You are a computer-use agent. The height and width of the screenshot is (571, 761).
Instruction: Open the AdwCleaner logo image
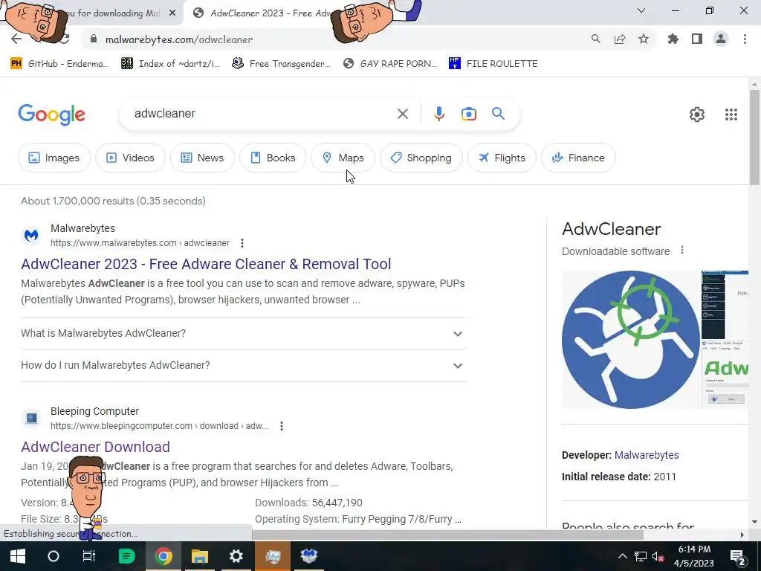point(631,339)
